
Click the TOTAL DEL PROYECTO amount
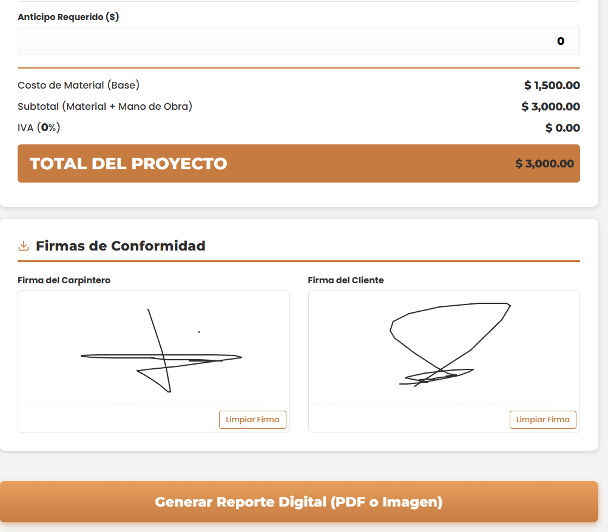[x=544, y=164]
